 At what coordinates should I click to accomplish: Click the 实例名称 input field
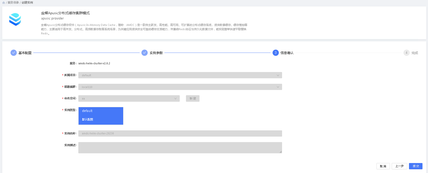(180, 134)
